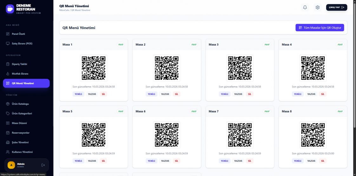This screenshot has width=356, height=176.
Task: Open Masa Düzeni from the sidebar
Action: click(19, 123)
